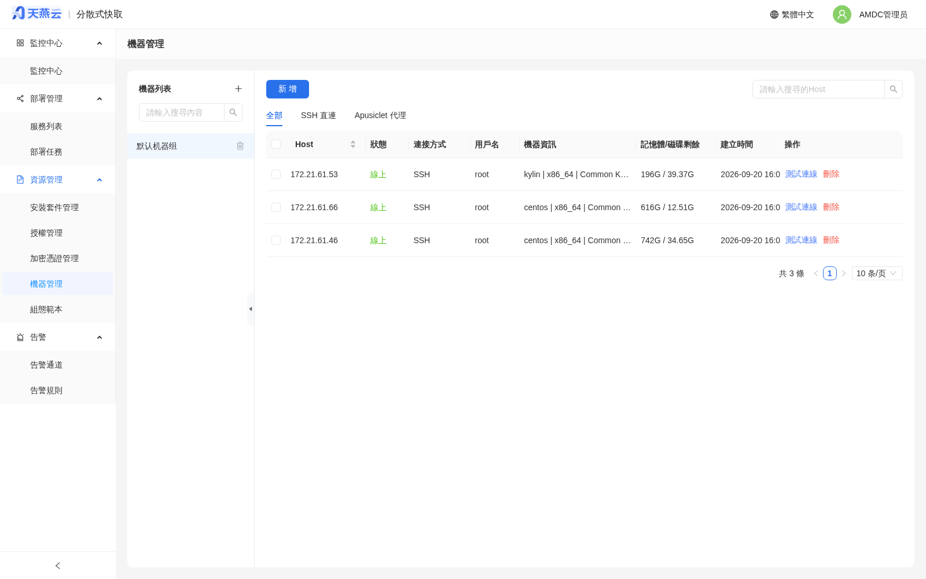Click the language globe icon
This screenshot has width=926, height=579.
[774, 14]
